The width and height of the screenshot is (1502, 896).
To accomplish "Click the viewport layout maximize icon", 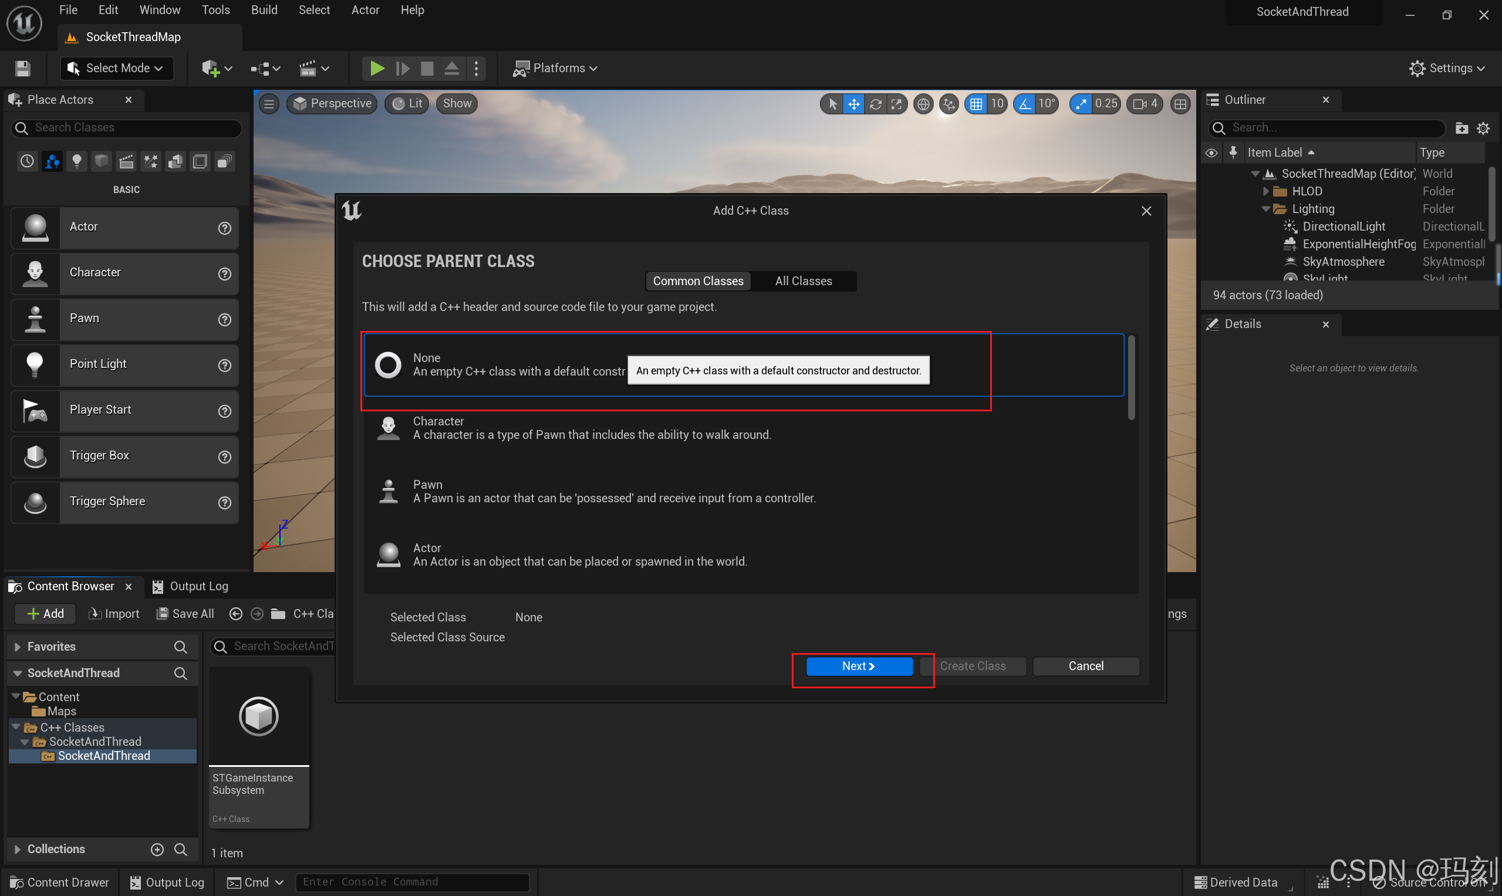I will click(x=1180, y=104).
